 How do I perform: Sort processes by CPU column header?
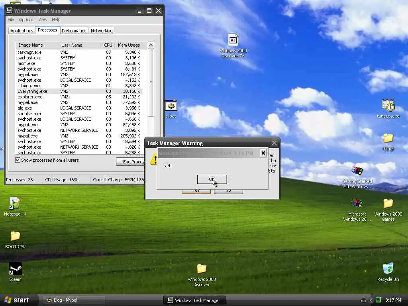[108, 45]
